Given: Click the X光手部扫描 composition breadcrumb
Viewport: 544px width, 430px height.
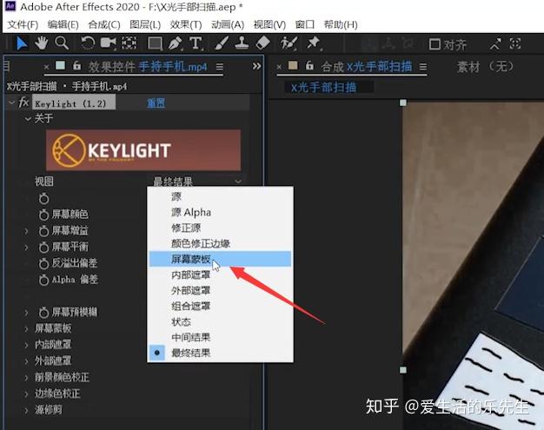Looking at the screenshot, I should [323, 88].
